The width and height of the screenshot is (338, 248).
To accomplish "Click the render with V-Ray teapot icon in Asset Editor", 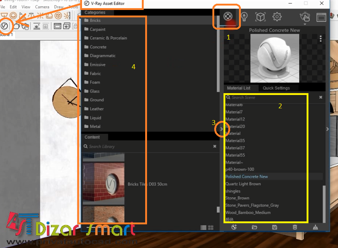I will coord(305,17).
